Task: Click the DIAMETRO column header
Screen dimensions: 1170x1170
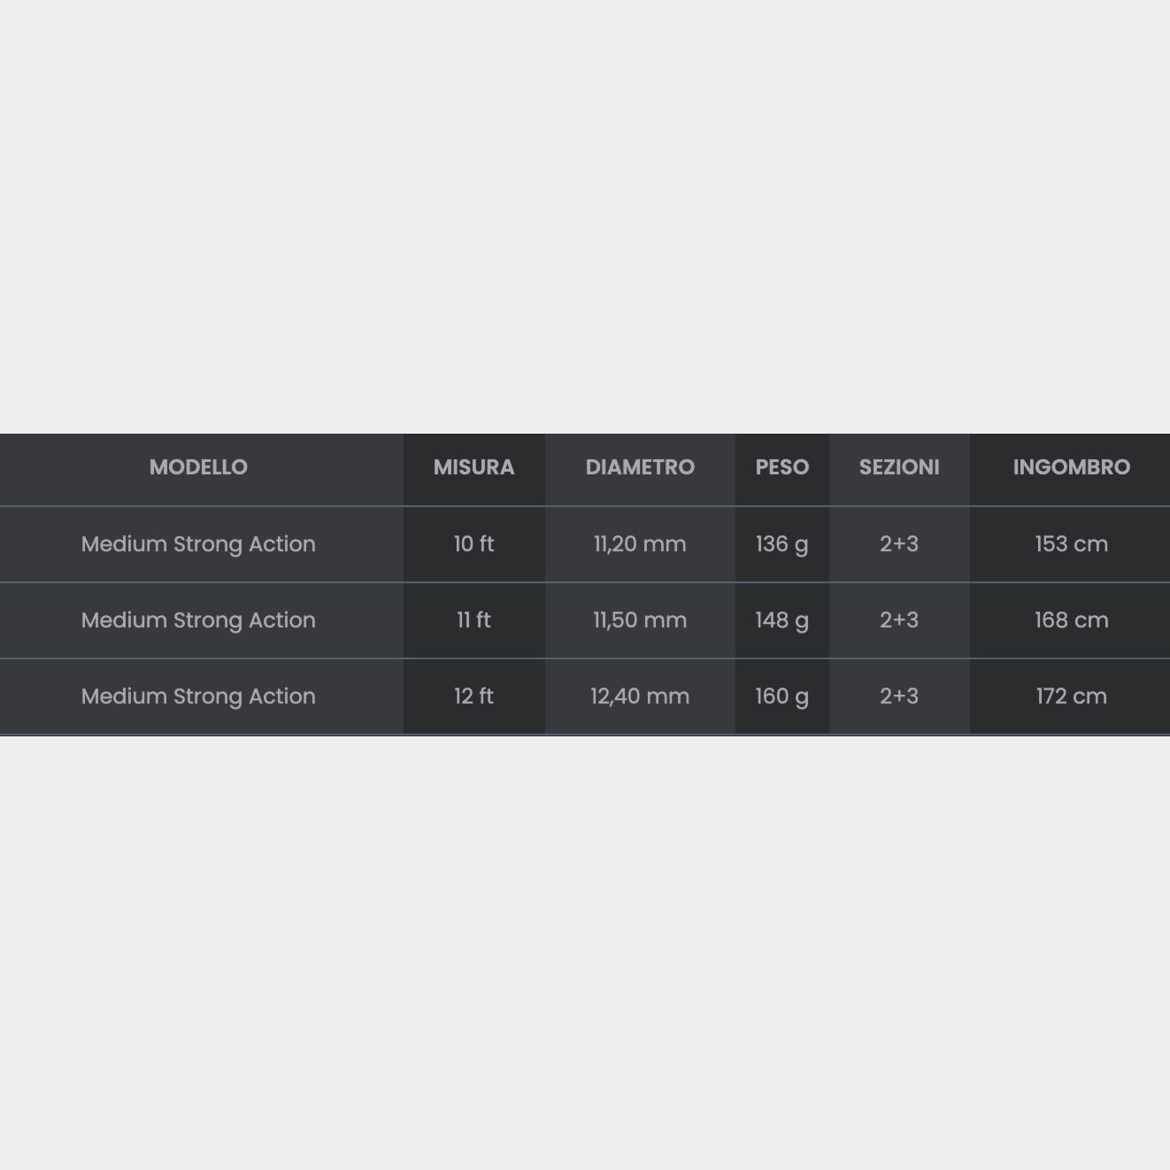Action: click(640, 467)
